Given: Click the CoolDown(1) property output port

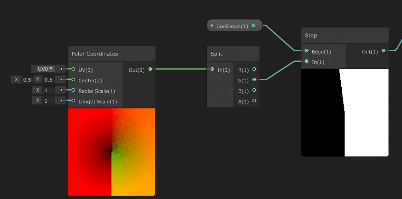Looking at the screenshot, I should tap(253, 25).
